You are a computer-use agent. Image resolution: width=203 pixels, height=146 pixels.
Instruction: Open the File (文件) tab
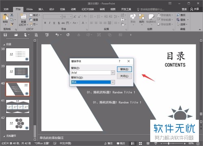tap(6, 9)
